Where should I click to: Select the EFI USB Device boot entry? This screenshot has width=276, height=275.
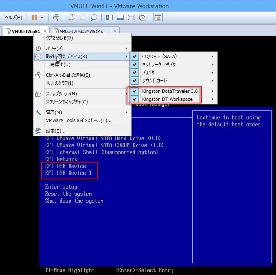coord(65,166)
